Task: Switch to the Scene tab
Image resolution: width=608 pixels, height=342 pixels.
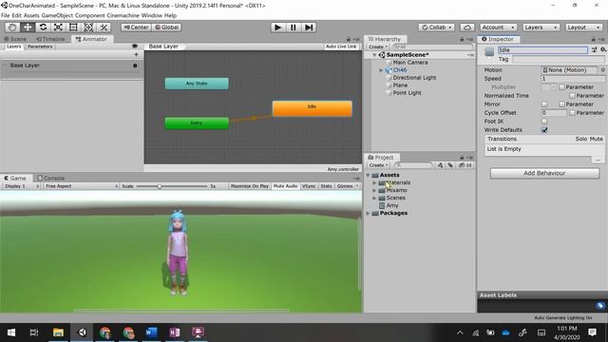Action: coord(15,39)
